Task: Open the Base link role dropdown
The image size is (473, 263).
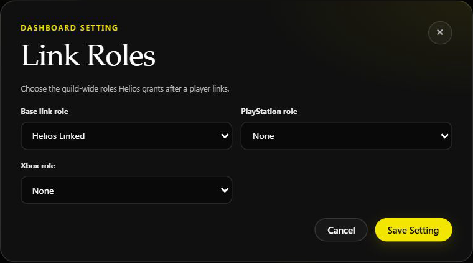Action: coord(126,136)
